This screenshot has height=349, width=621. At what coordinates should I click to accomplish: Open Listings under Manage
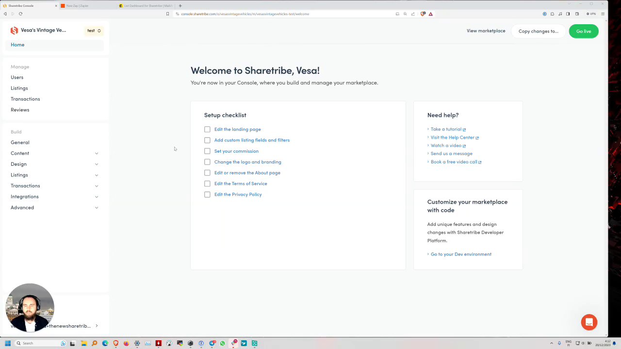(x=19, y=88)
